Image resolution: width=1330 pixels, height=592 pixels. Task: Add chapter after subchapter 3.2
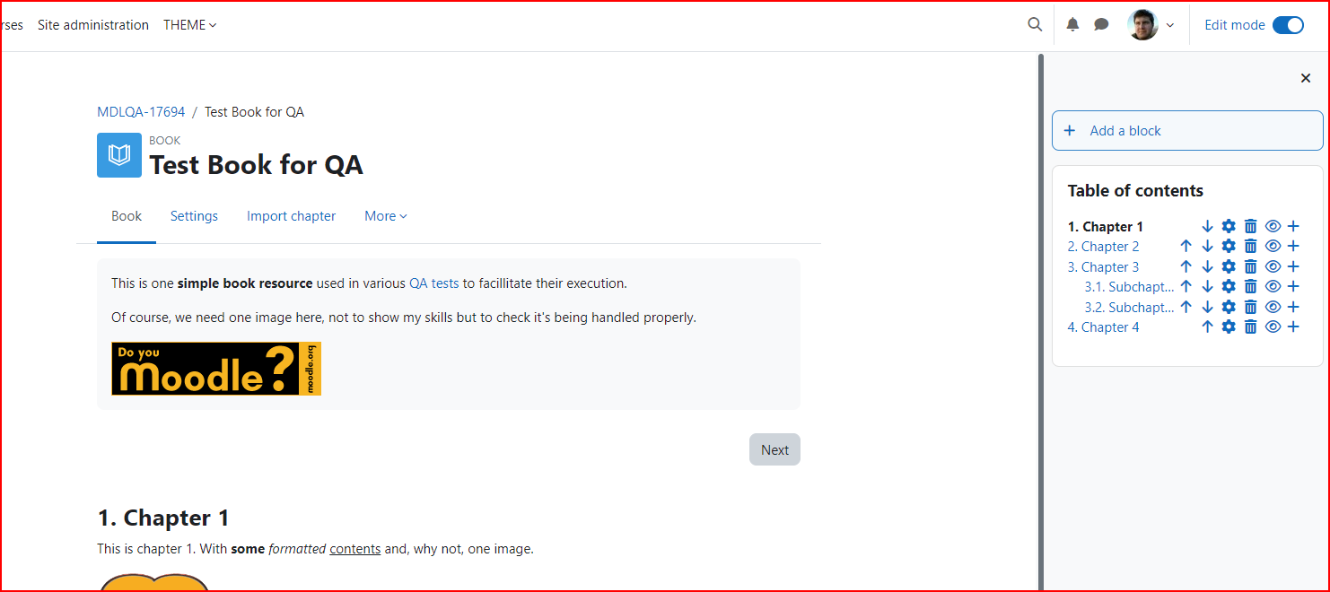pyautogui.click(x=1293, y=308)
